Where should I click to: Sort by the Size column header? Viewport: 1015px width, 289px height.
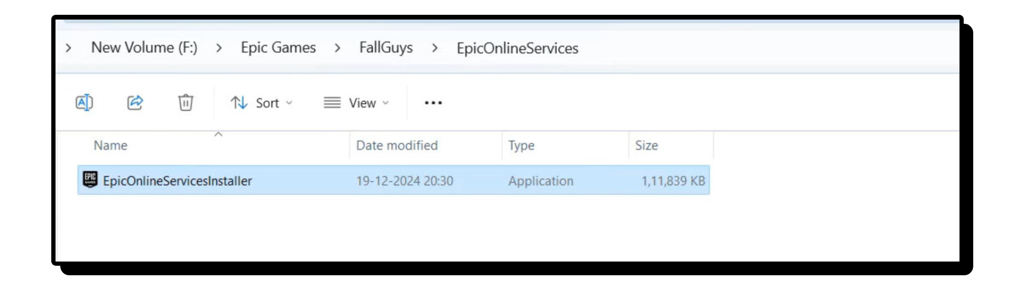click(x=646, y=145)
